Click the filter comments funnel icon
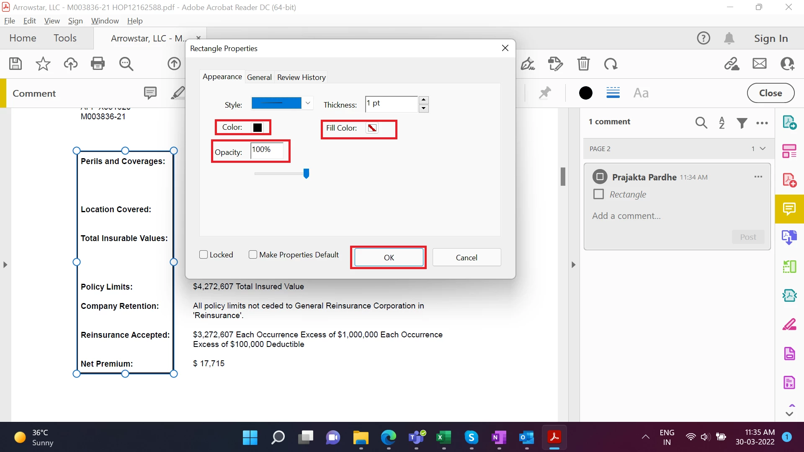This screenshot has width=804, height=452. tap(742, 123)
